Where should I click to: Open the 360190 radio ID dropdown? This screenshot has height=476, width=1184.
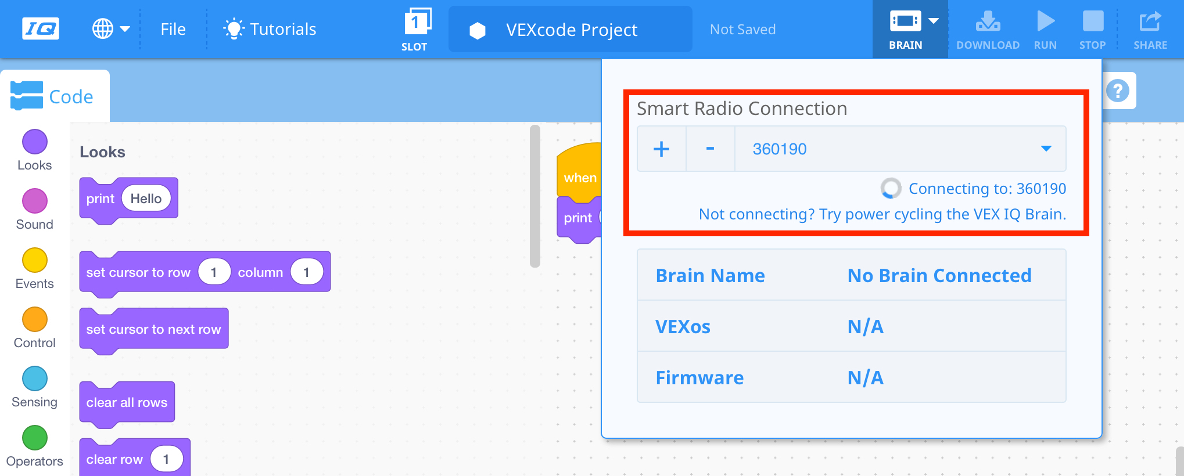[900, 149]
